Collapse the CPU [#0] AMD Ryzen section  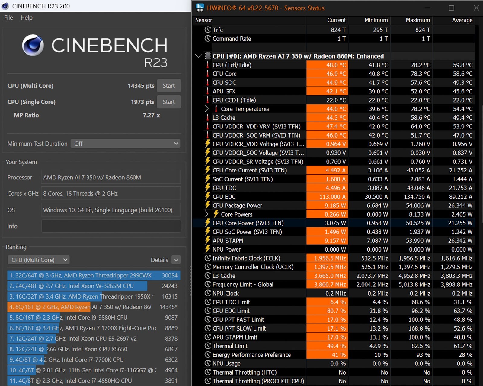[x=198, y=56]
